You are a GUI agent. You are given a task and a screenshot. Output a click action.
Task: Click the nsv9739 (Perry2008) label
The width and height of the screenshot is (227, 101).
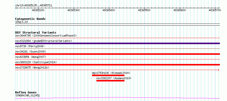[30, 46]
